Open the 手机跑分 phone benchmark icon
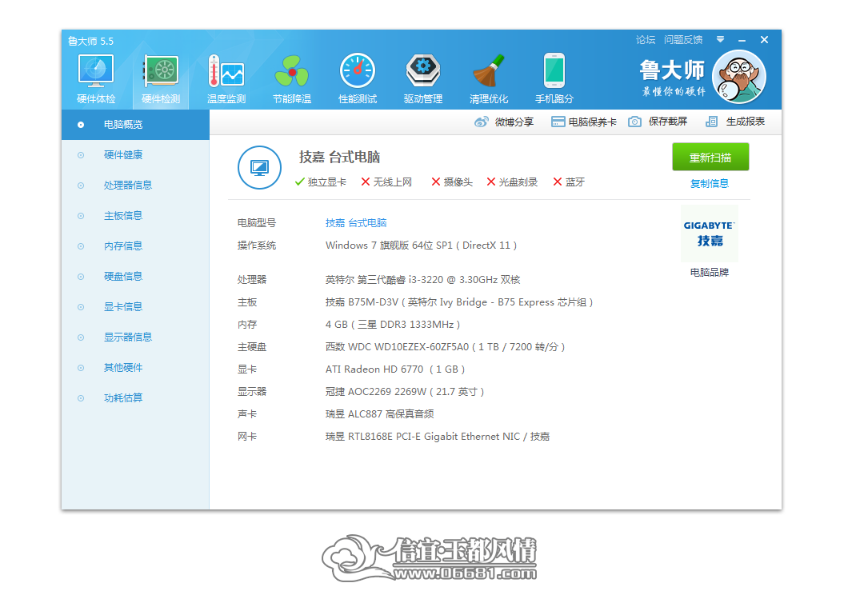The image size is (860, 591). click(554, 78)
